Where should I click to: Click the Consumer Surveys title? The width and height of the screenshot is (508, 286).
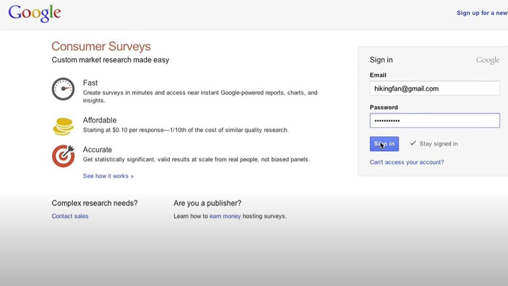(101, 46)
